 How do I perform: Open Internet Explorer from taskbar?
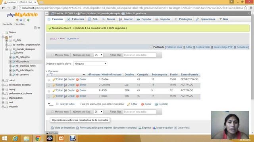tap(15, 138)
